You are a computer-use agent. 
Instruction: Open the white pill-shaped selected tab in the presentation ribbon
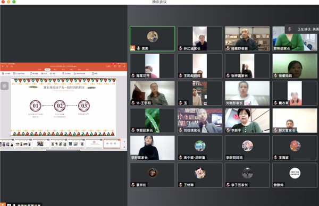point(47,70)
